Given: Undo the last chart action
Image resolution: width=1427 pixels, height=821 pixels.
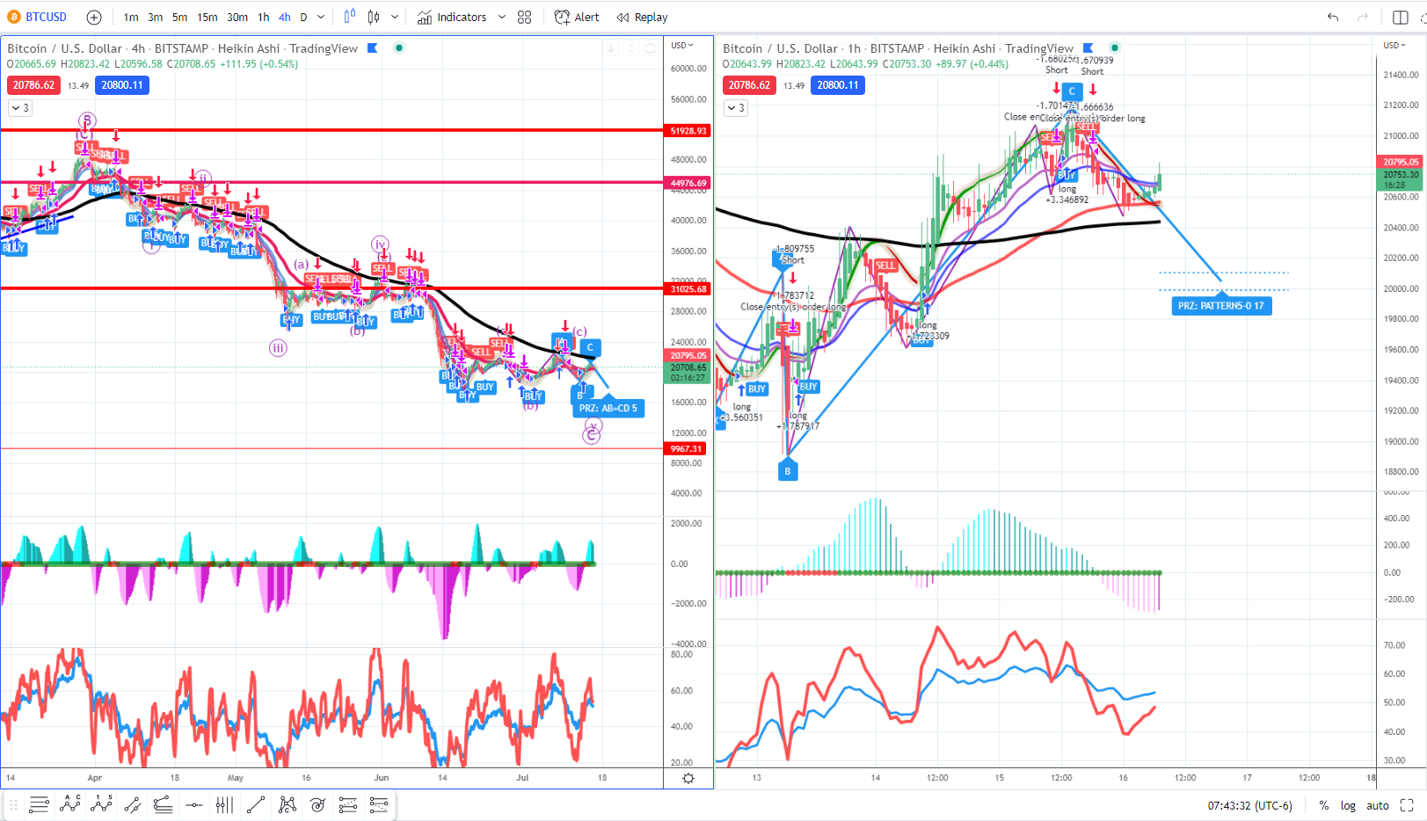Looking at the screenshot, I should tap(1334, 18).
